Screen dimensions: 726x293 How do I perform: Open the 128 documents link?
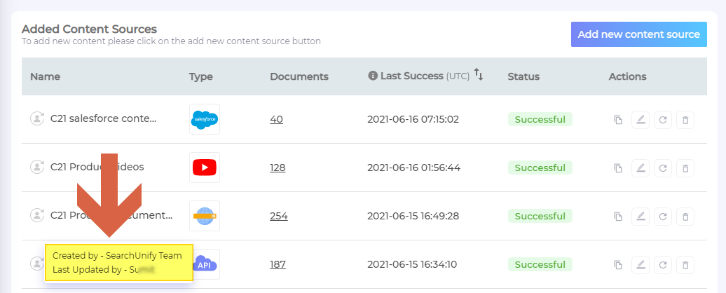(x=278, y=168)
